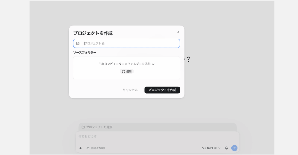The image size is (298, 155).
Task: Close the プロジェクトを作成 dialog with the X
Action: point(178,32)
